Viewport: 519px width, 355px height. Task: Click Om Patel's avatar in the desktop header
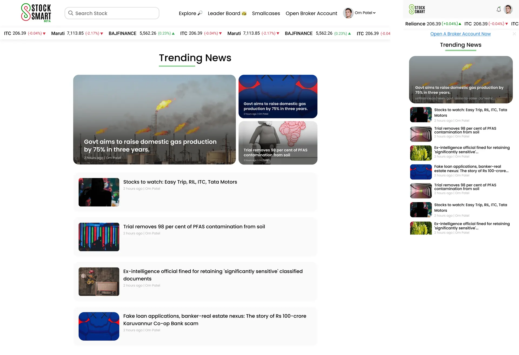(348, 13)
